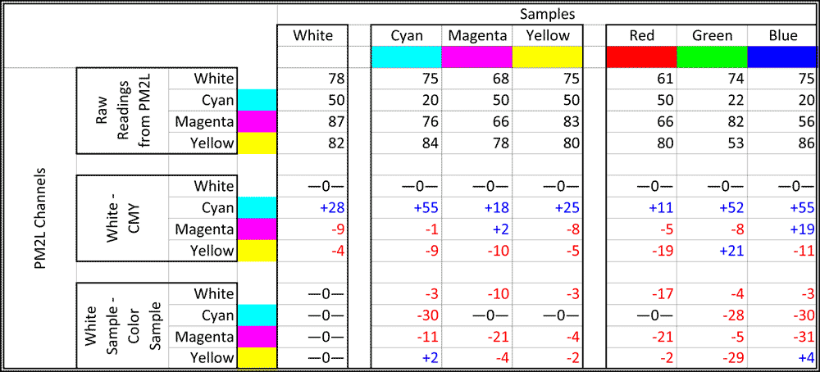
Task: Click the PM2L Channels vertical label
Action: [38, 218]
